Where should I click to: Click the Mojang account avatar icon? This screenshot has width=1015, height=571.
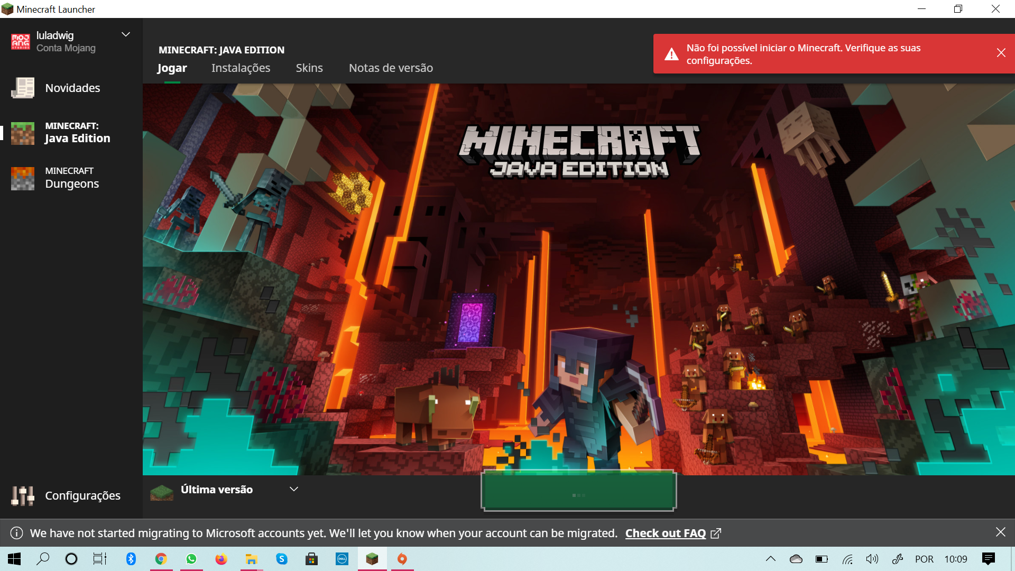[21, 42]
